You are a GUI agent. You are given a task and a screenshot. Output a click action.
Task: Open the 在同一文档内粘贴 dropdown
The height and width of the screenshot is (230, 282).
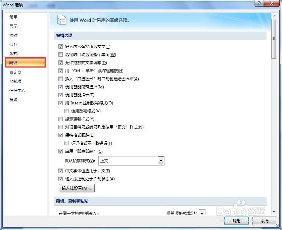click(x=185, y=212)
